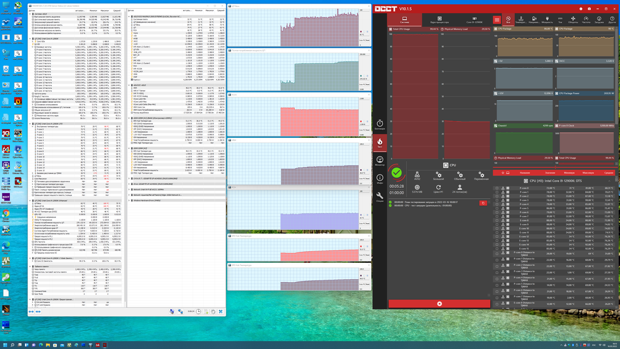Sort table by the Среднее column
This screenshot has width=620, height=349.
pos(608,173)
